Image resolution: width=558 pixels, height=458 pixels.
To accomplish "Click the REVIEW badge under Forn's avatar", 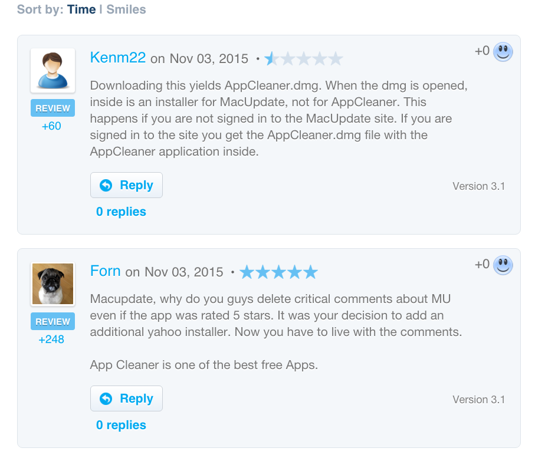I will (x=52, y=322).
